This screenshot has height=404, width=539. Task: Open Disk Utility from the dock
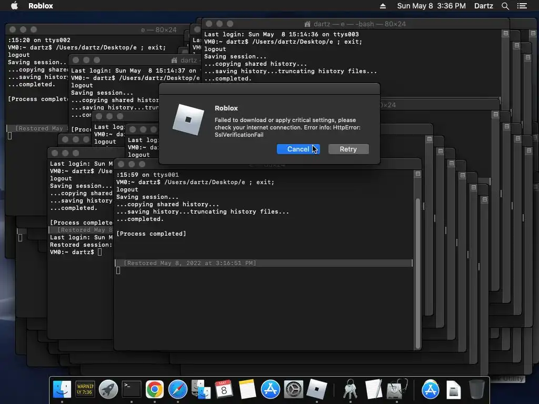click(397, 389)
